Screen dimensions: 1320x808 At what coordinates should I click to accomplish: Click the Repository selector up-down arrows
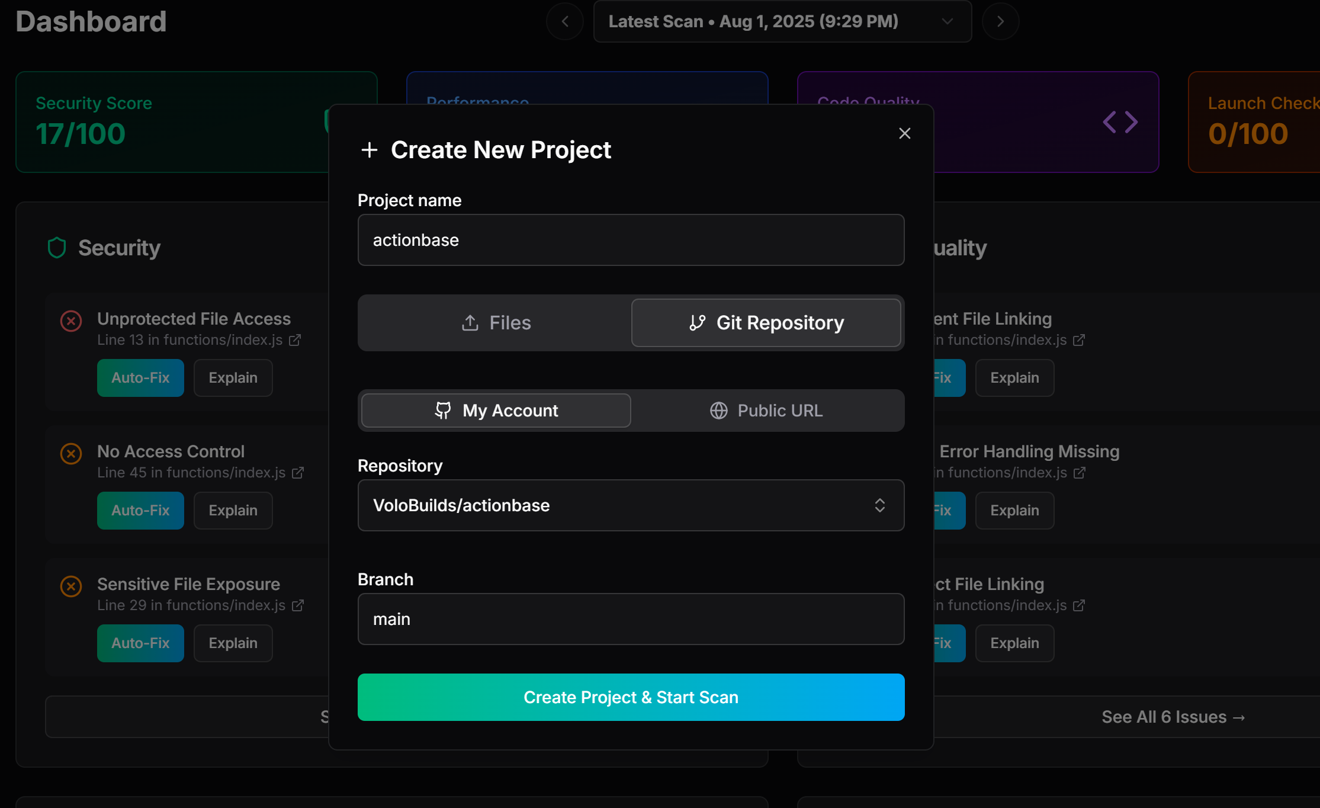coord(879,505)
